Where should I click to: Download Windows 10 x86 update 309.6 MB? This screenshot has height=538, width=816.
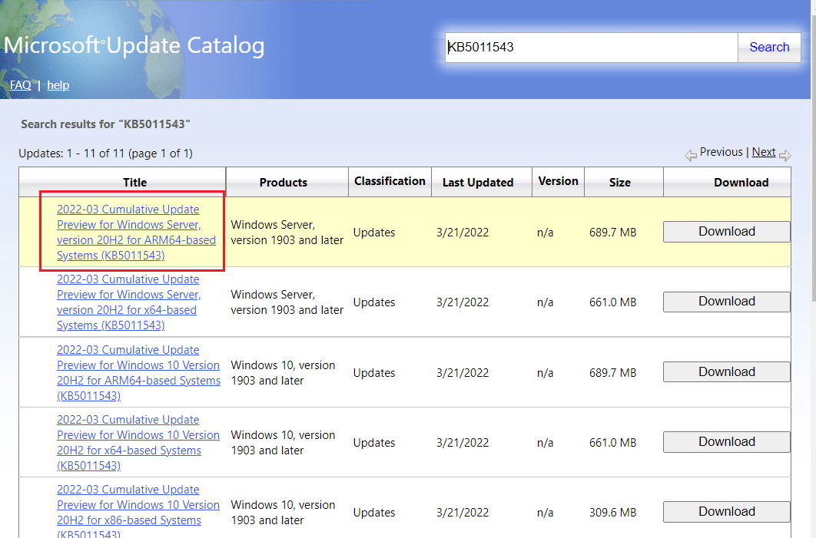point(727,512)
